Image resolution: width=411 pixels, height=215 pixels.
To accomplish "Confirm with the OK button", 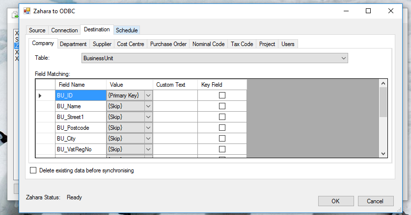I will point(336,201).
